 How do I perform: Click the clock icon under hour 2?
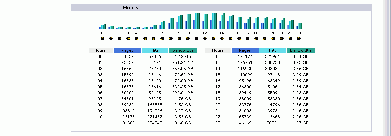click(120, 38)
